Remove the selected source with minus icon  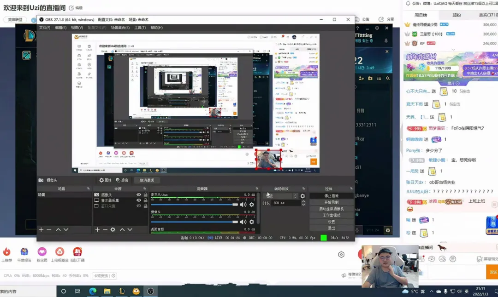point(105,229)
